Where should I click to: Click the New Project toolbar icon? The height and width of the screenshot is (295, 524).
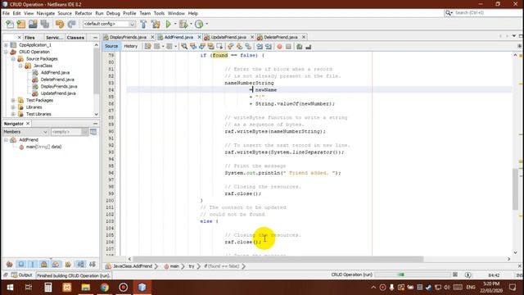(x=21, y=24)
